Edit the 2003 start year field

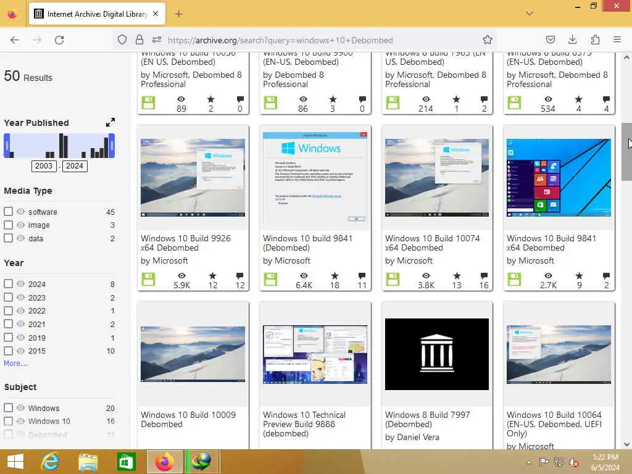pos(44,165)
